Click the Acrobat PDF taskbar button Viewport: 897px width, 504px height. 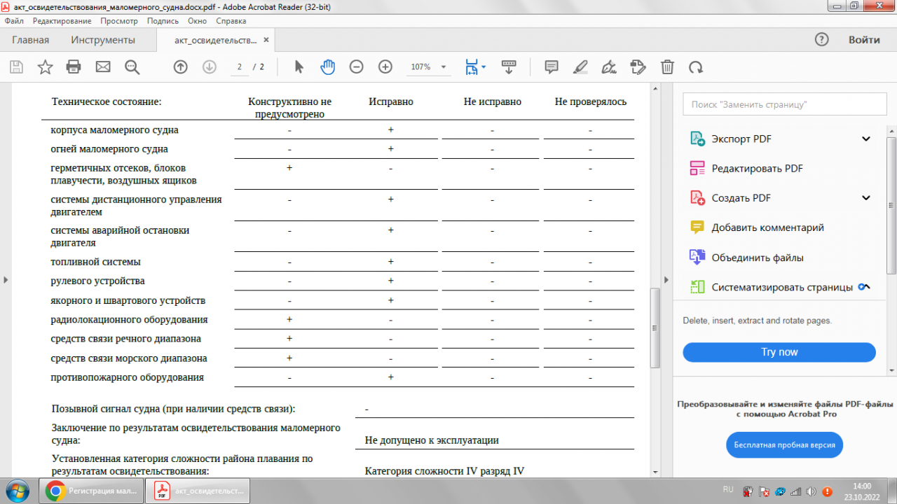[x=197, y=491]
